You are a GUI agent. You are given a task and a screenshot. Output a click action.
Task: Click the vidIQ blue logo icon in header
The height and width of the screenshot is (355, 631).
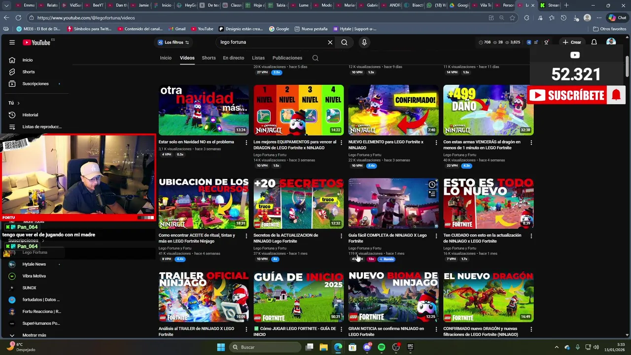coord(529,42)
